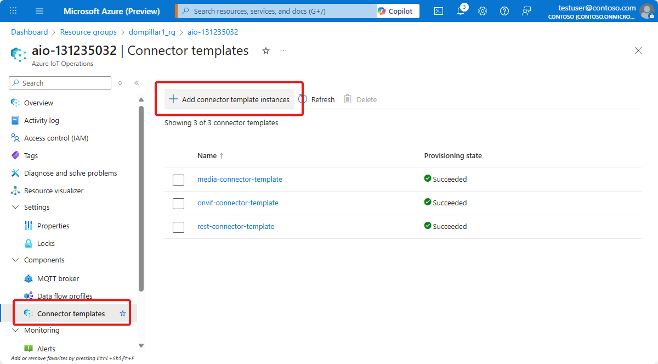Click Succeeded status for rest-connector-template
658x364 pixels.
446,226
